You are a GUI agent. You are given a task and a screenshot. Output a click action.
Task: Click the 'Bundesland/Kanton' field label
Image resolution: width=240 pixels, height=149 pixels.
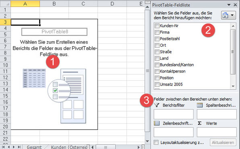(x=177, y=65)
